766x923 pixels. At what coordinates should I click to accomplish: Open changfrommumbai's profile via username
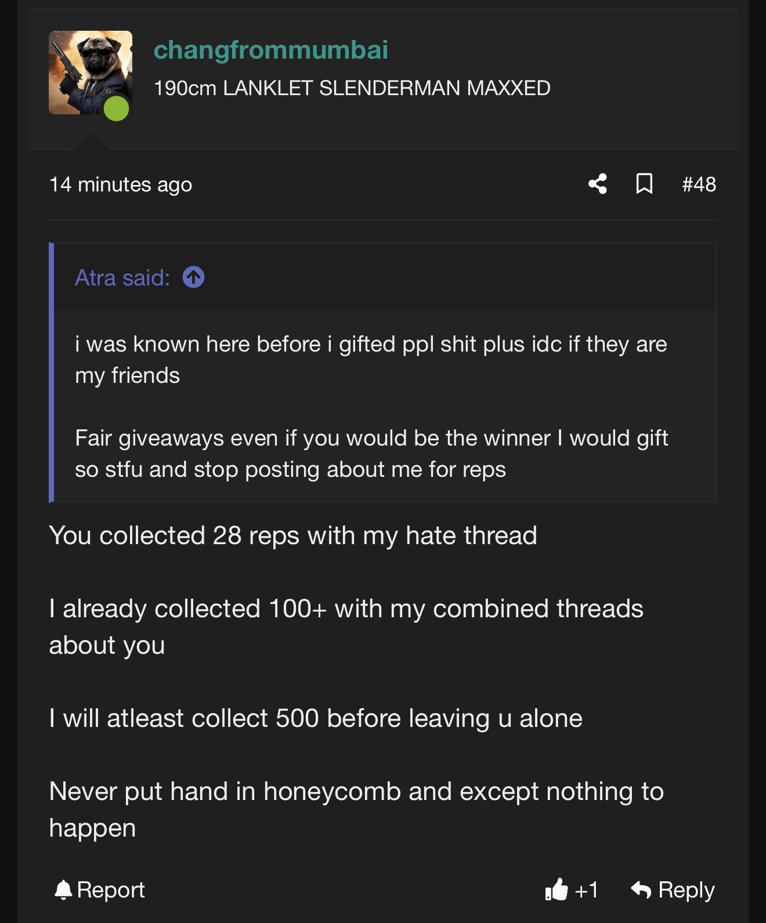(x=270, y=50)
